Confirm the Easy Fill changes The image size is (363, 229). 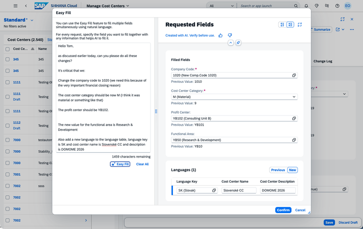point(283,210)
